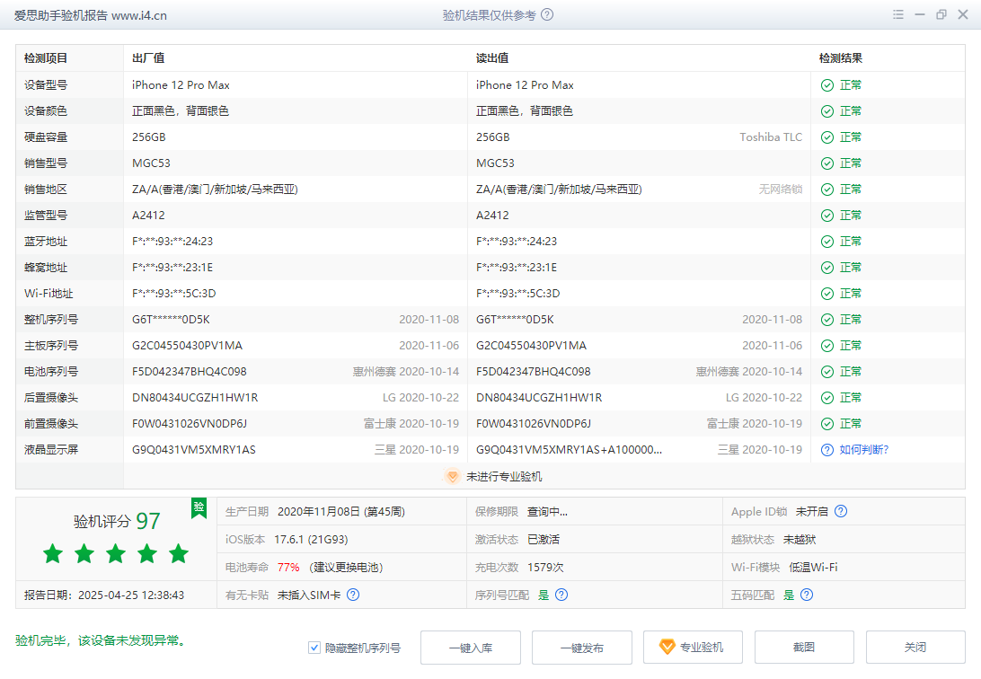The width and height of the screenshot is (981, 679).
Task: Click the green check icon for 蜂窝地址
Action: pos(827,268)
